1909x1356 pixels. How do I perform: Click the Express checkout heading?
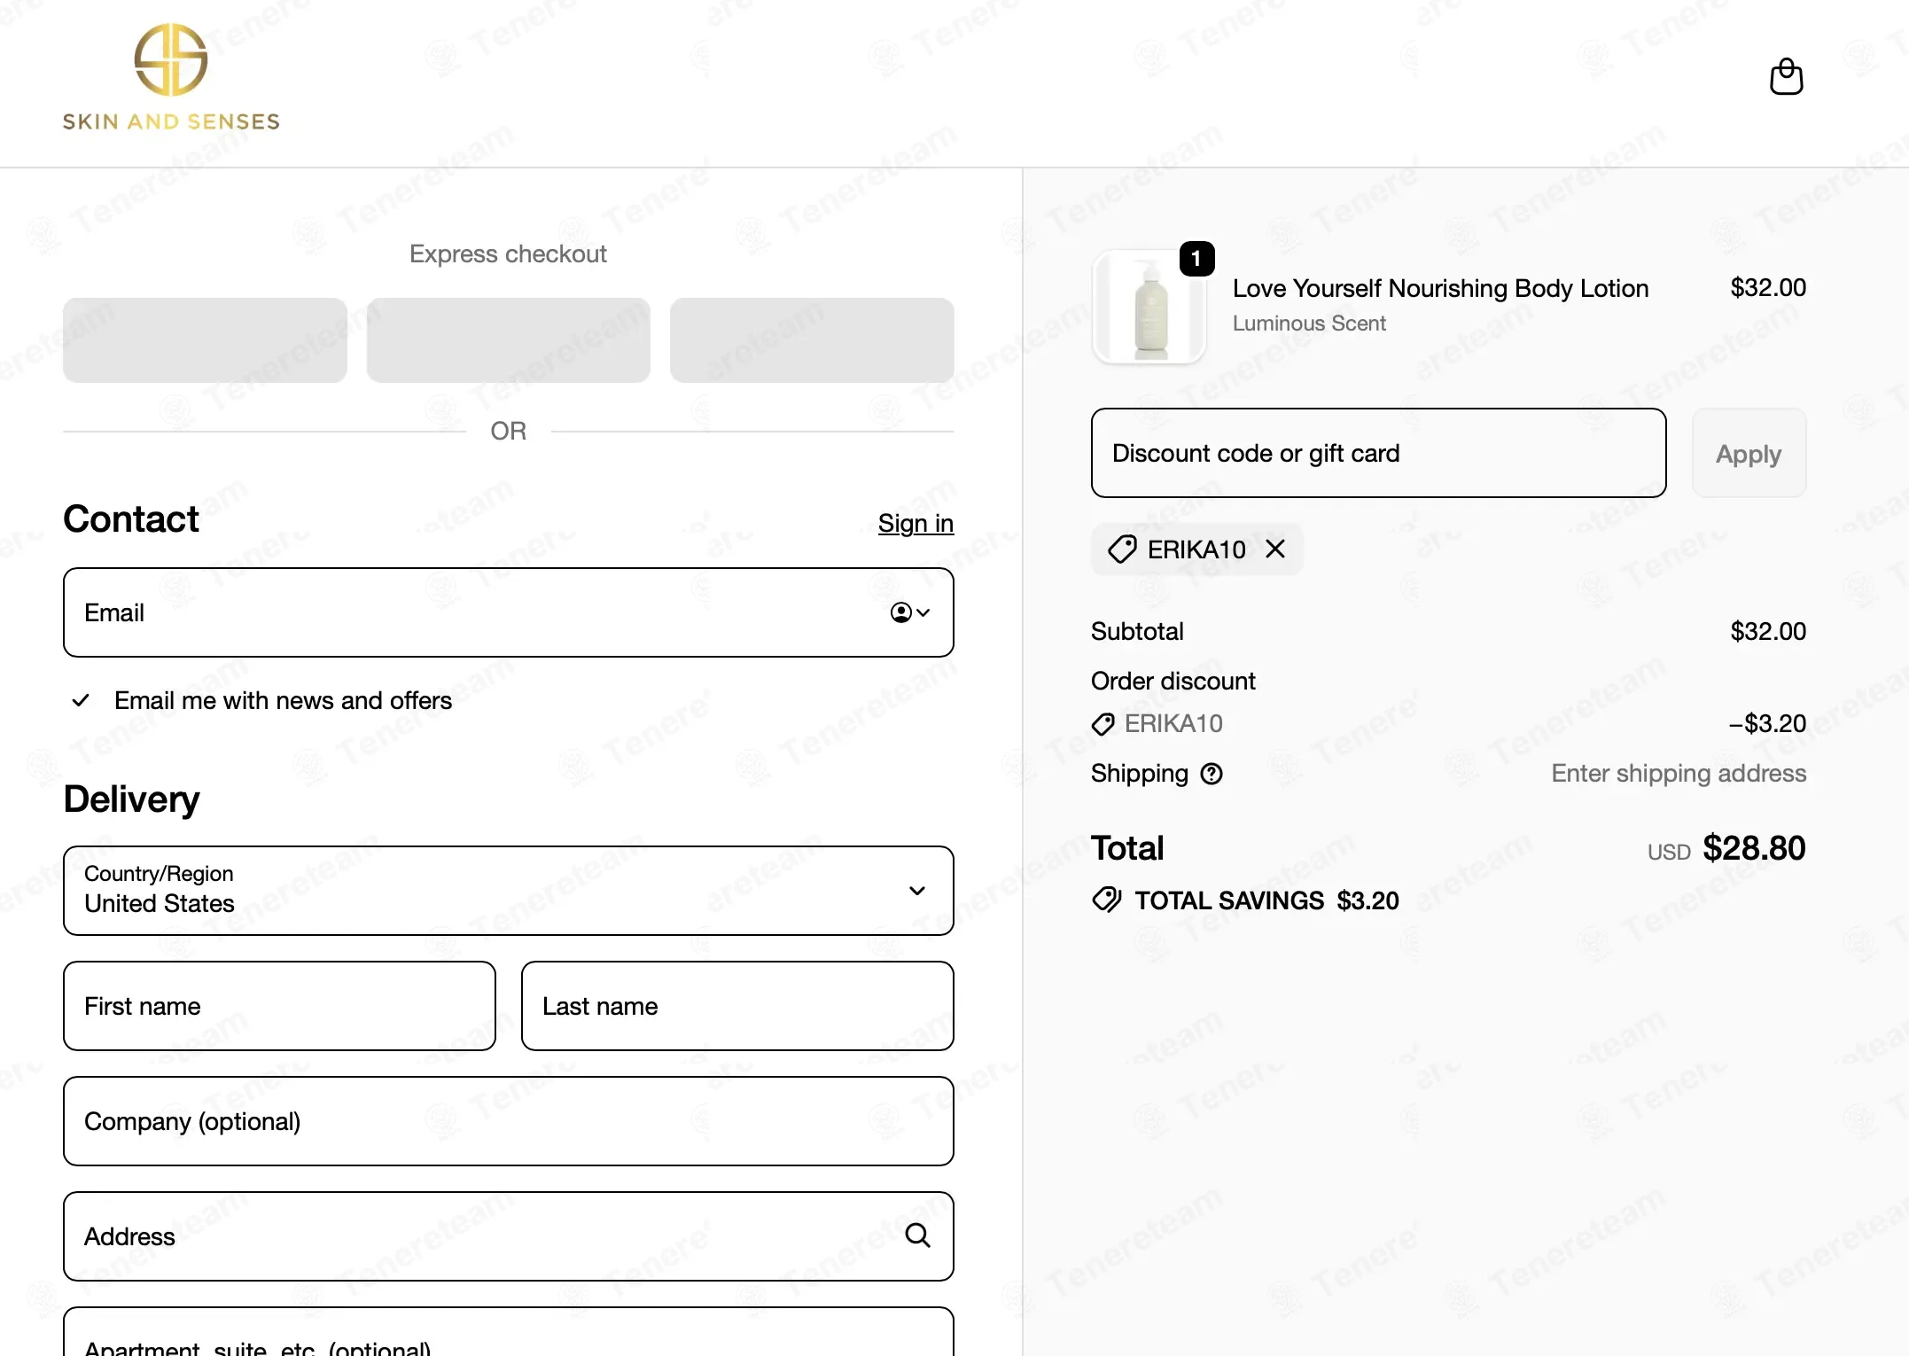click(x=508, y=254)
